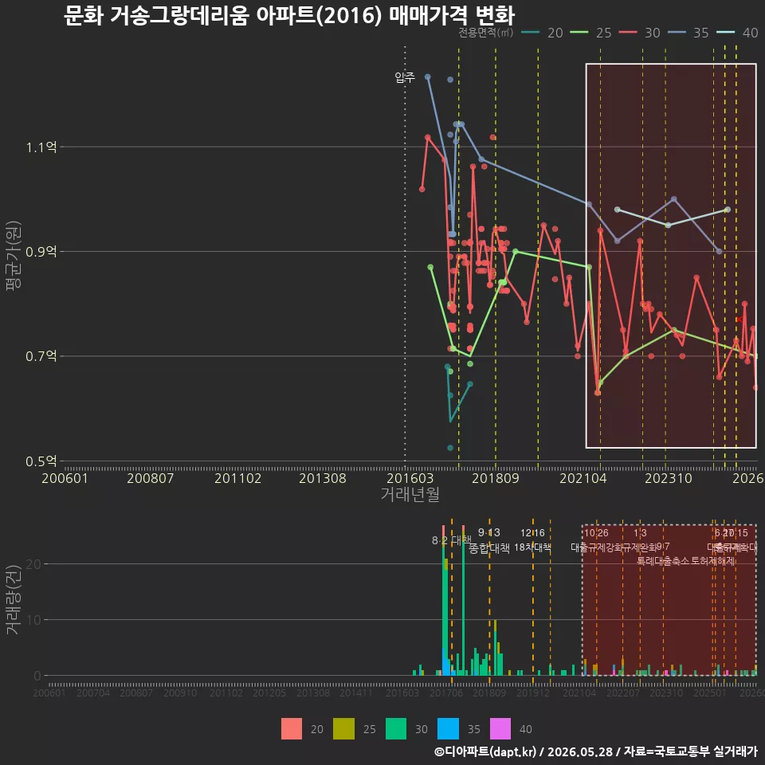Click the '0.5억' y-axis label

tap(41, 461)
